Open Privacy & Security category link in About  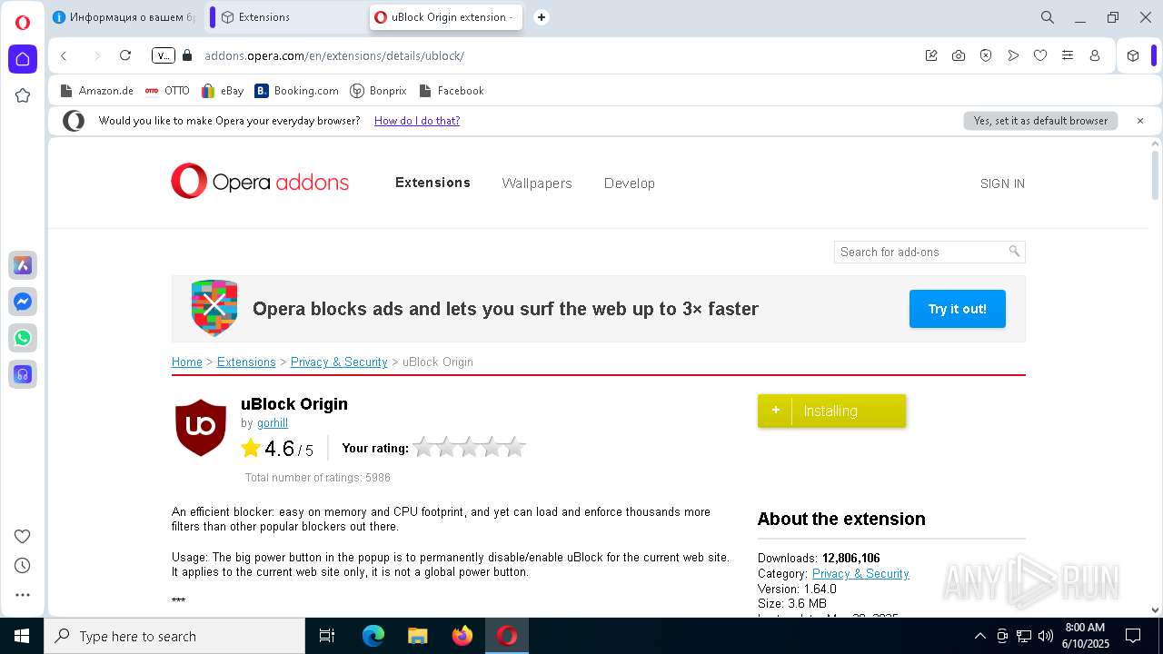[x=860, y=573]
